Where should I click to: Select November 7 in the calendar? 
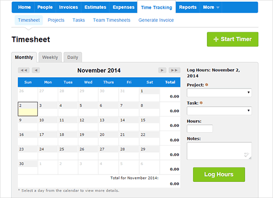(129, 109)
